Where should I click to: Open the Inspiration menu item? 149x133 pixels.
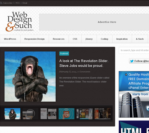point(122,39)
